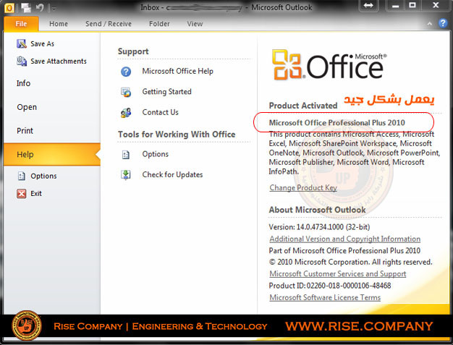Click Check for Updates
This screenshot has height=345, width=453.
point(172,174)
